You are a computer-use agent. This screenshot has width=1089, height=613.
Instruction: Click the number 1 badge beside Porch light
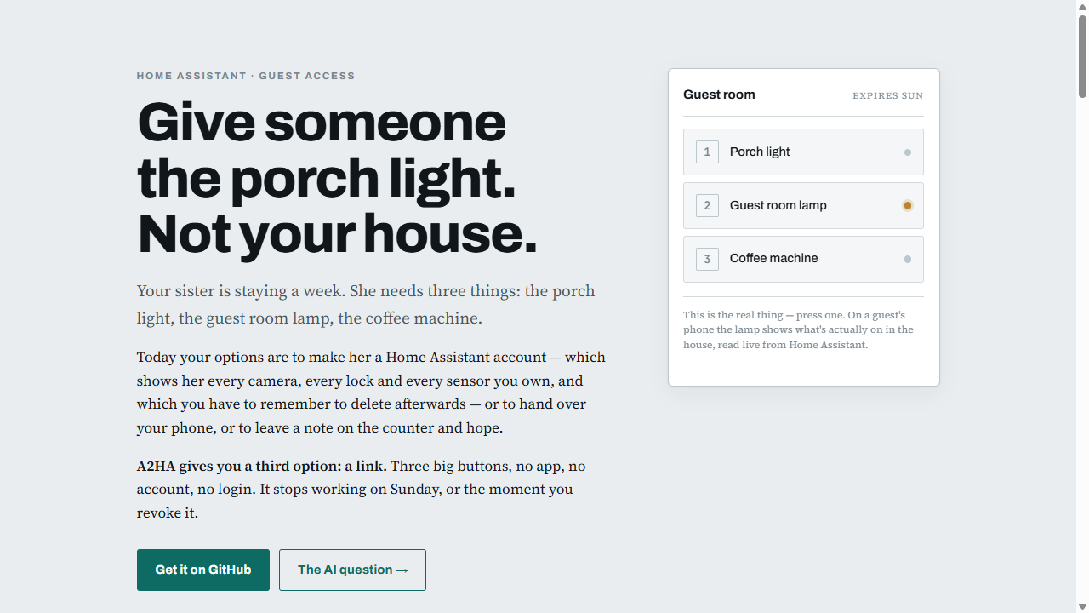point(707,152)
